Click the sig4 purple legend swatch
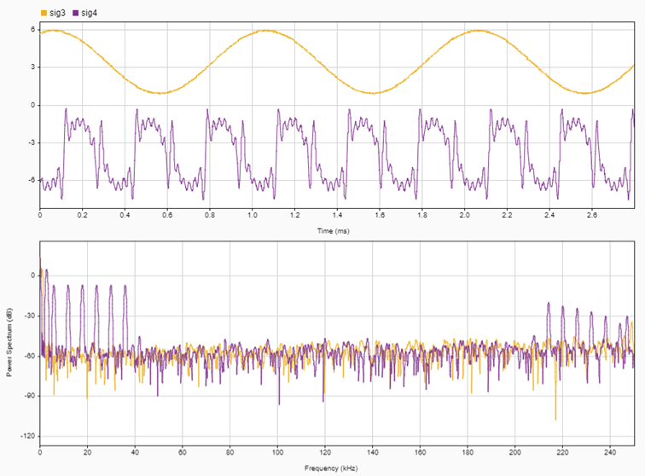Viewport: 645px width, 476px height. [x=76, y=13]
